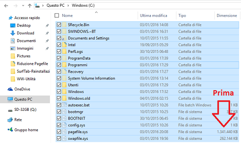The image size is (241, 143).
Task: Click the Rete network icon
Action: [10, 120]
